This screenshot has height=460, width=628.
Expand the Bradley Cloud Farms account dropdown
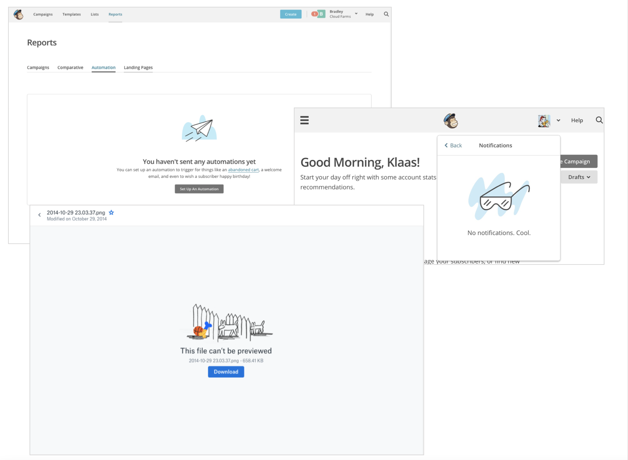click(x=356, y=14)
